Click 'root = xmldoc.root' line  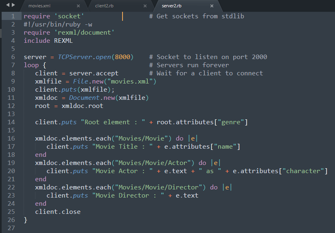[69, 106]
